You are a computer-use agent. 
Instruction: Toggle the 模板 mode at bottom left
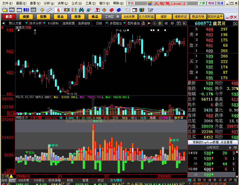pos(12,180)
